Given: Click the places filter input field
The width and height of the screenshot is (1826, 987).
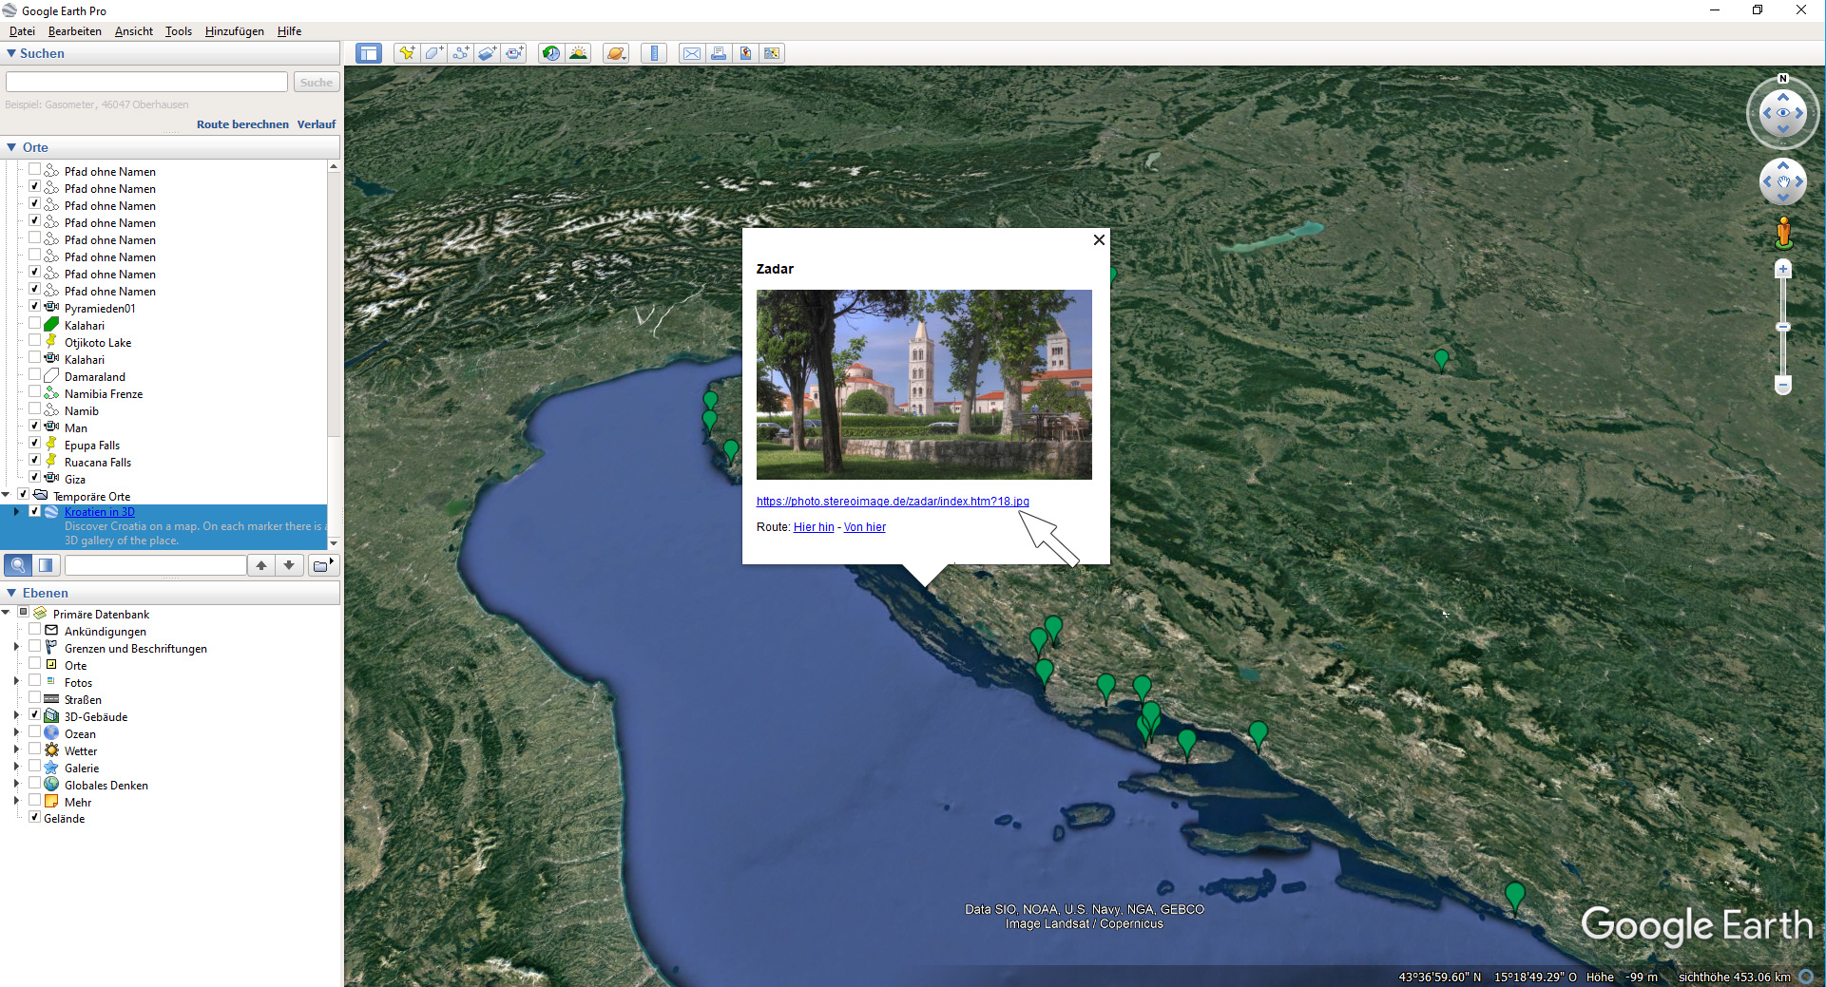Looking at the screenshot, I should [x=156, y=565].
